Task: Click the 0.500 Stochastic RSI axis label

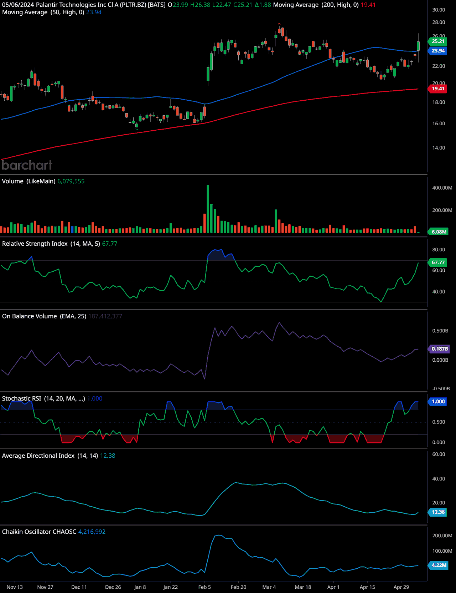Action: 439,422
